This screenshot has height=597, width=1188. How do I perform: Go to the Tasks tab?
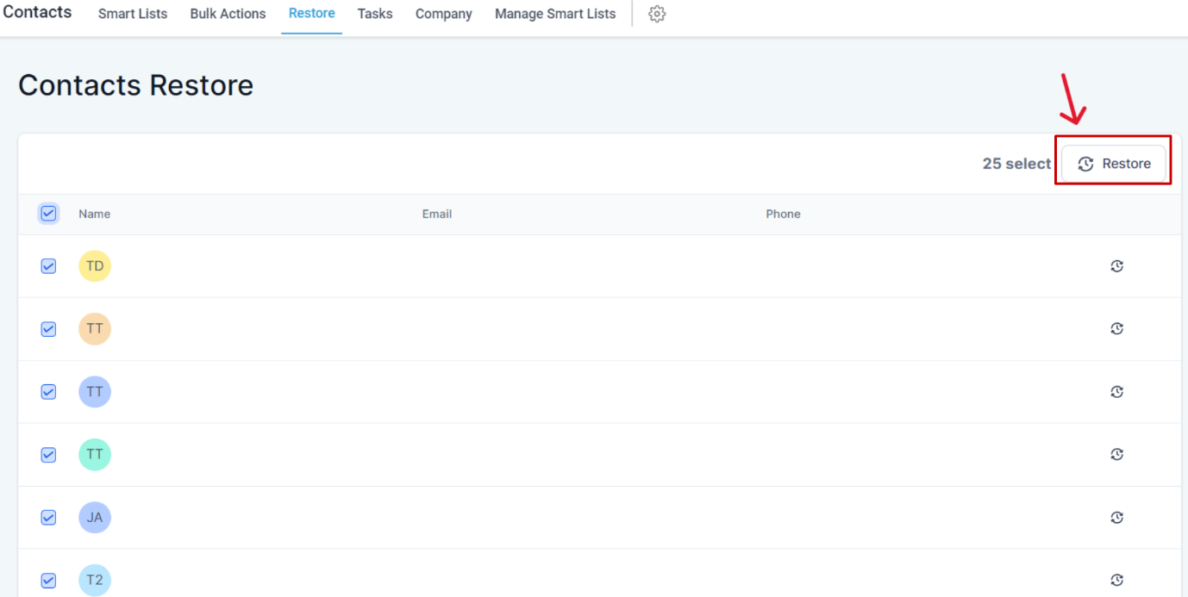375,14
